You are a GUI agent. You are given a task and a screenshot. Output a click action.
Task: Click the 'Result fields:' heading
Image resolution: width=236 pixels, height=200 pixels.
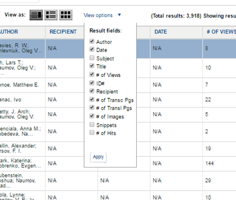click(105, 30)
